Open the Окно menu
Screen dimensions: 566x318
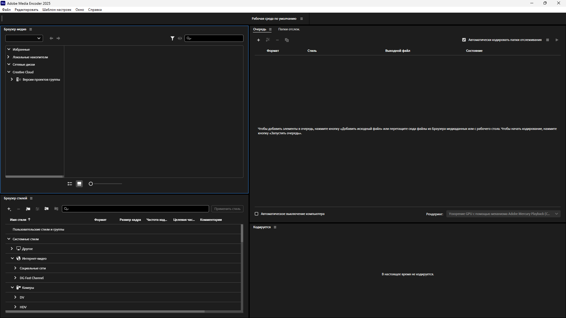pyautogui.click(x=80, y=10)
